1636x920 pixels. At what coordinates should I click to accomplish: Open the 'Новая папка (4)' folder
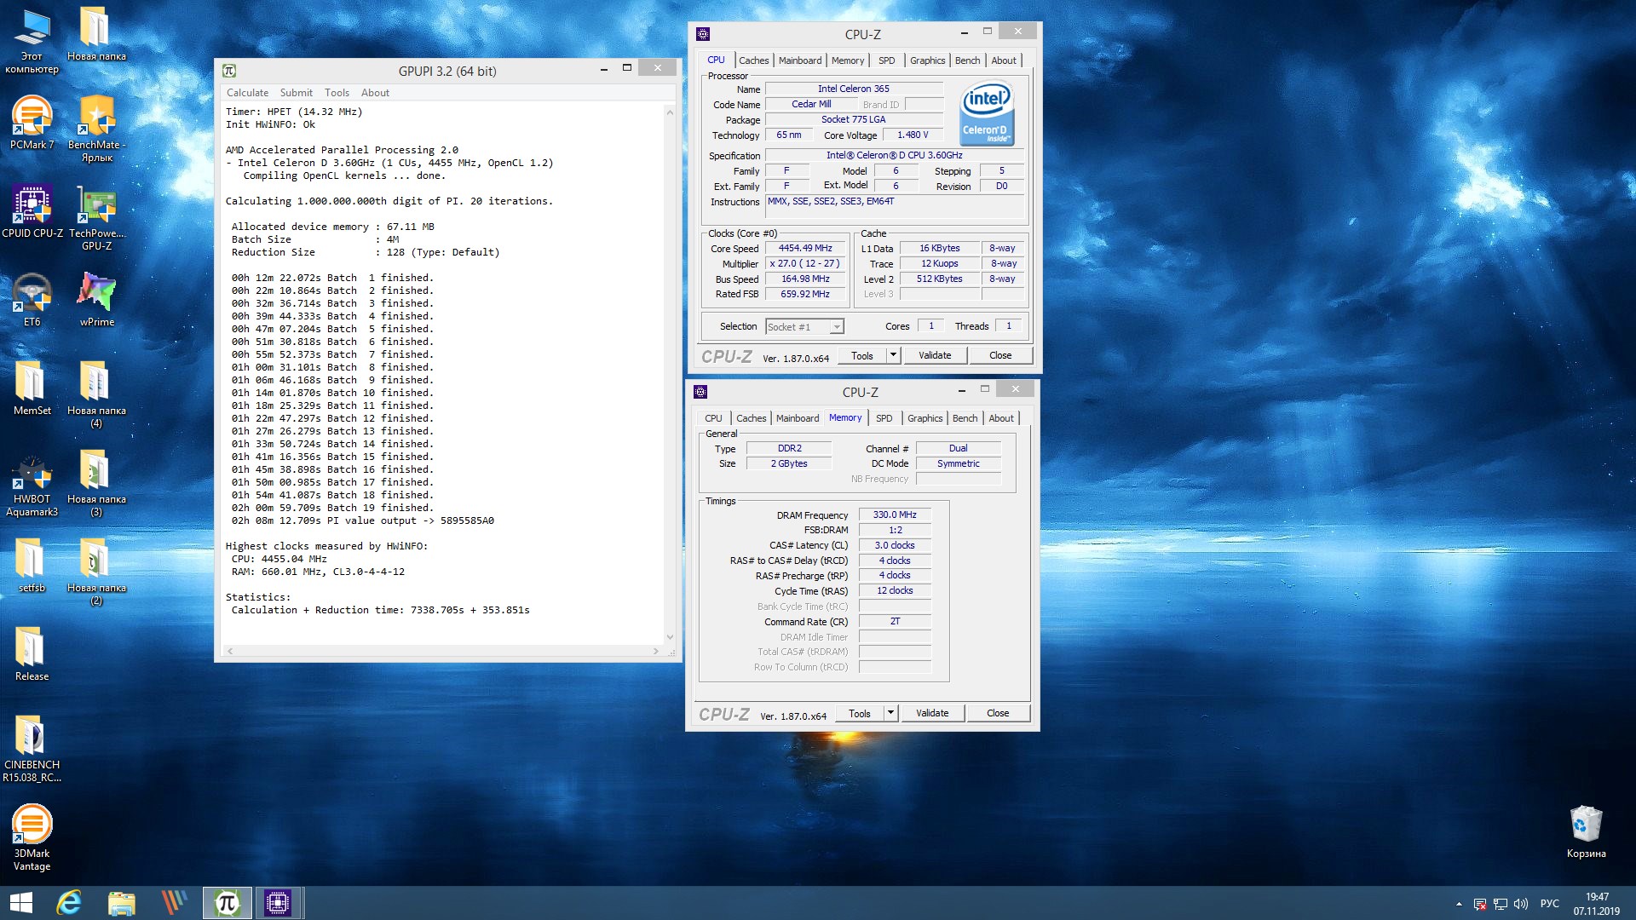[x=96, y=395]
